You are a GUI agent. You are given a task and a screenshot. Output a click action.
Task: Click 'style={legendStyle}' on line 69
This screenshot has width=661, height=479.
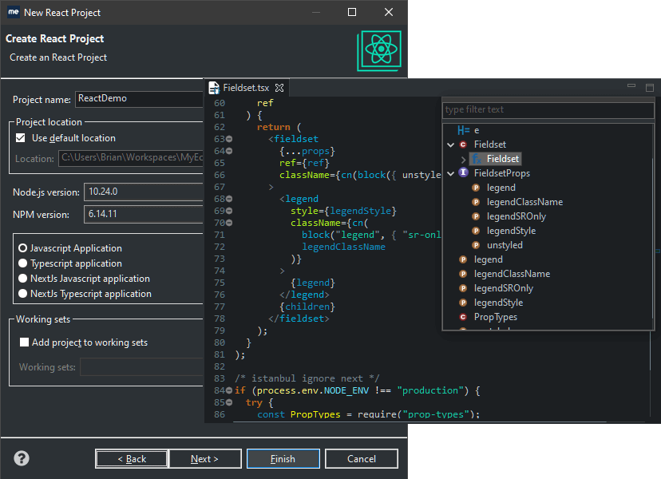pyautogui.click(x=343, y=211)
